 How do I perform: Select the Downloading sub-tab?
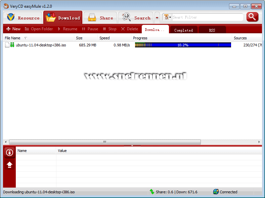pyautogui.click(x=155, y=30)
